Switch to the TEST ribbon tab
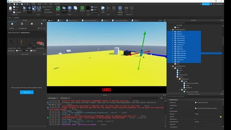231x130 pixels. coord(45,4)
